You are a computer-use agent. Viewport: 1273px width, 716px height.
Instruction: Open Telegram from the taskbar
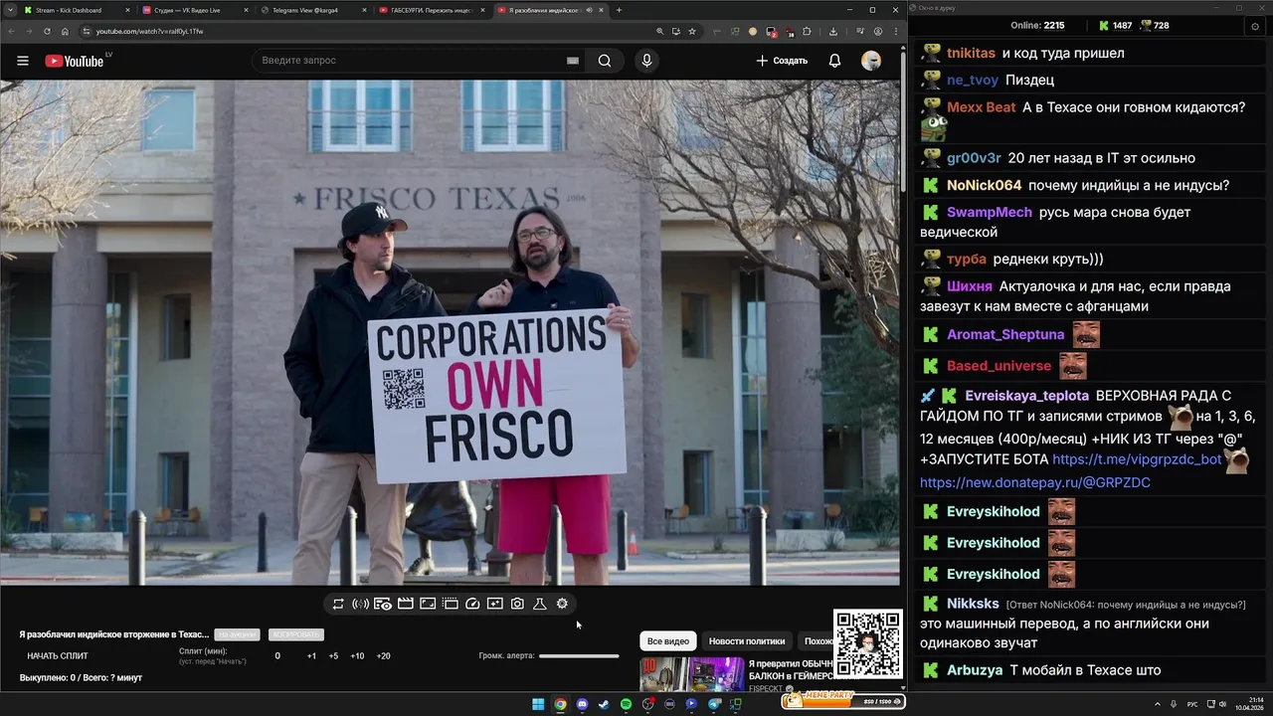(x=713, y=704)
